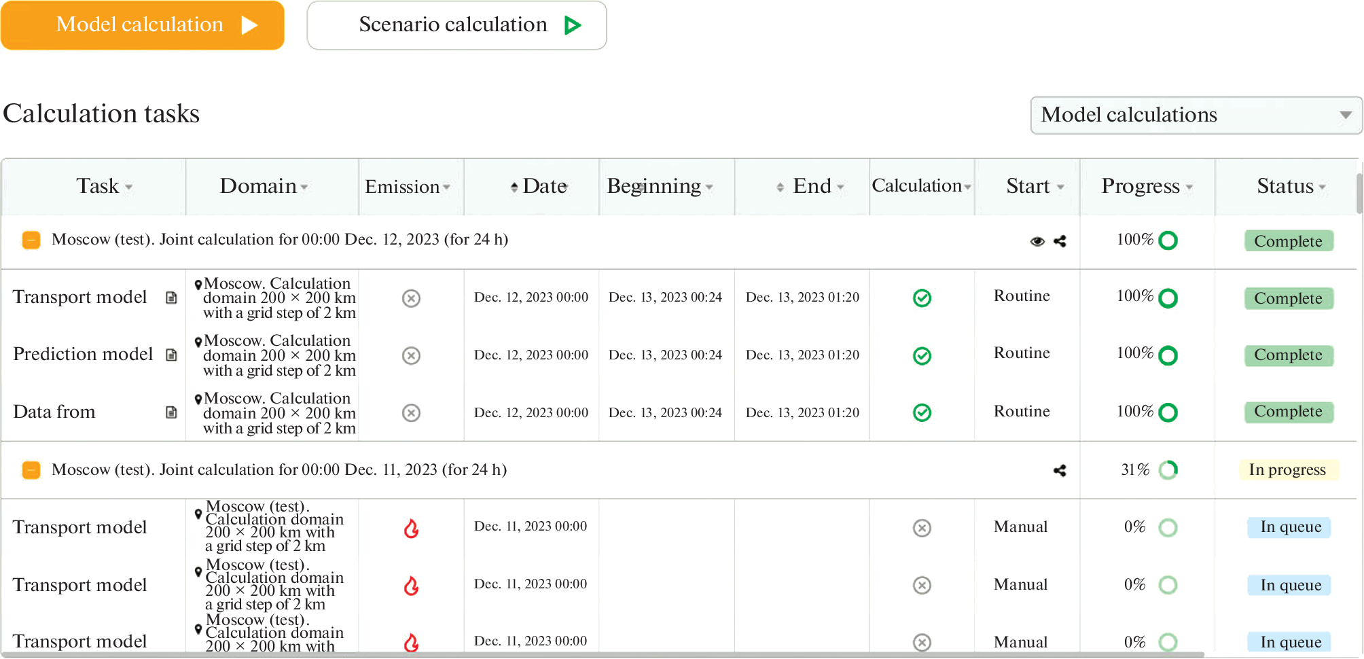Expand the Status column header dropdown
The width and height of the screenshot is (1364, 659).
(1322, 187)
